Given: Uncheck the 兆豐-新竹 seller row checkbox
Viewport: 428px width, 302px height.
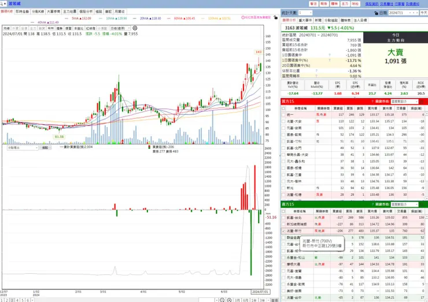Looking at the screenshot, I should (283, 231).
